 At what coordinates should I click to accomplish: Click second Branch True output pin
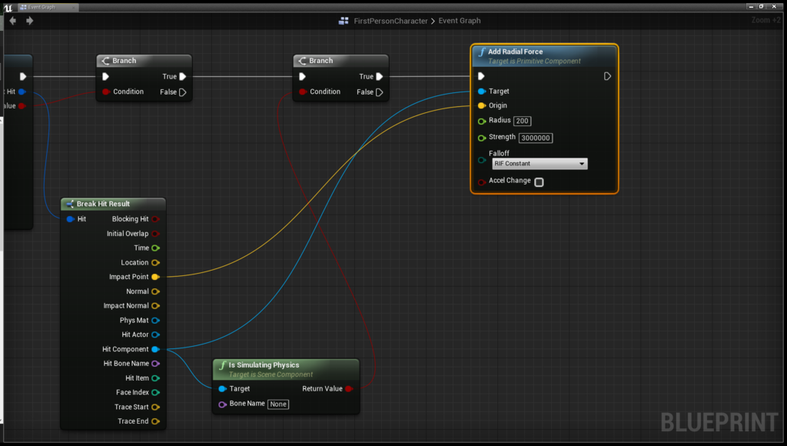(380, 76)
